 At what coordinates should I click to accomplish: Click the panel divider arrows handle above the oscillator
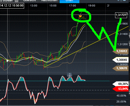(70, 75)
